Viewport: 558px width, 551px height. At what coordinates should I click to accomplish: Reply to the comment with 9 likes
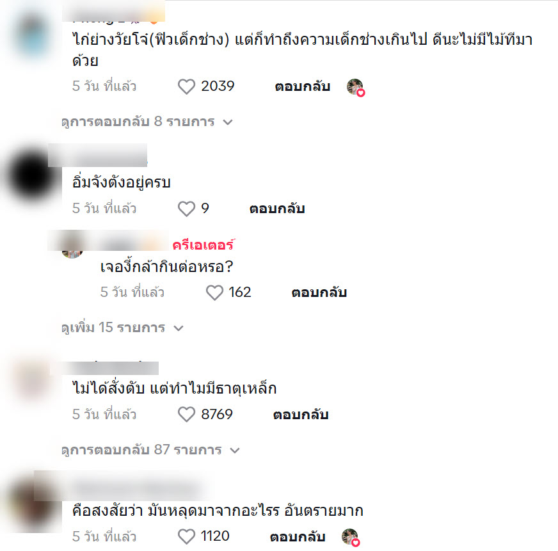(x=277, y=209)
